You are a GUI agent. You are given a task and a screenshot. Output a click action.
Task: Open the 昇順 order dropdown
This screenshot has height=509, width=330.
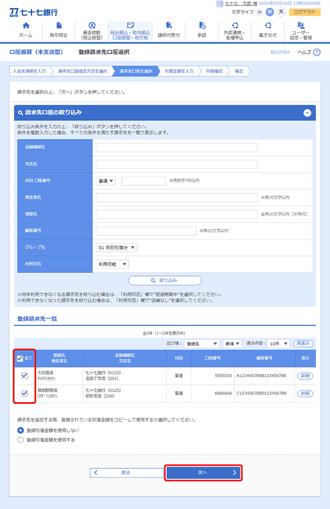(x=232, y=344)
